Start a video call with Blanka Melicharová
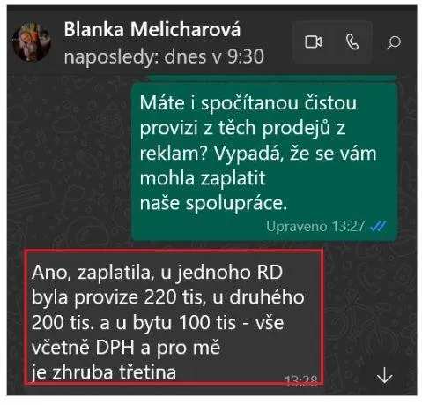This screenshot has width=422, height=405. coord(313,42)
